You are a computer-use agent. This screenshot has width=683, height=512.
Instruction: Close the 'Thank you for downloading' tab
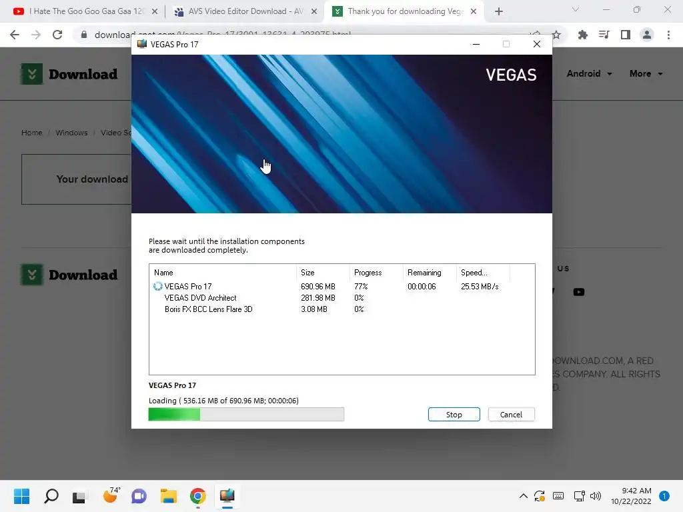point(474,11)
